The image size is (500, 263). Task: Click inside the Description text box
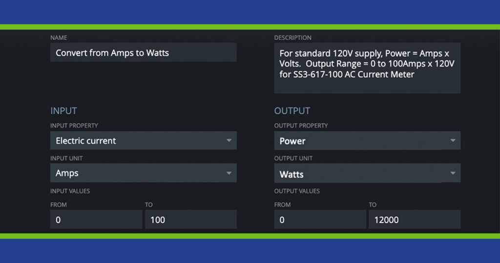pyautogui.click(x=367, y=67)
